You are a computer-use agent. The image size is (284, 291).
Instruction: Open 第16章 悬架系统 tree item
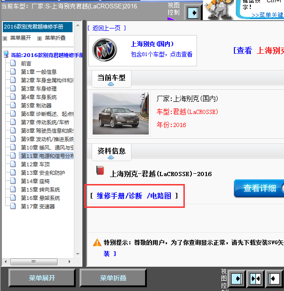[x=41, y=198]
